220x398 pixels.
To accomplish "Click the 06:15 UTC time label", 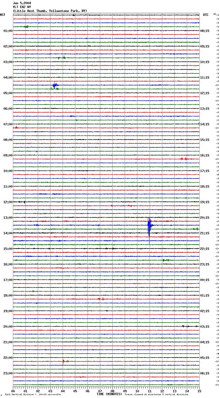I will [x=205, y=373].
